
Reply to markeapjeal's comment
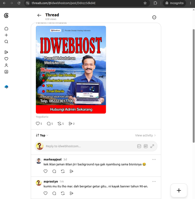pyautogui.click(x=54, y=171)
